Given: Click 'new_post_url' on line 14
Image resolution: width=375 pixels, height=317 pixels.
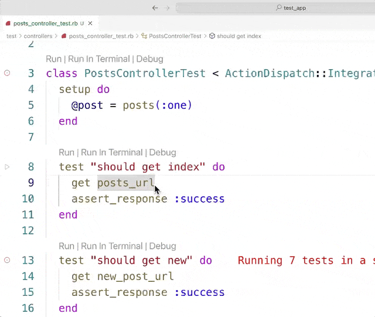Looking at the screenshot, I should 135,277.
